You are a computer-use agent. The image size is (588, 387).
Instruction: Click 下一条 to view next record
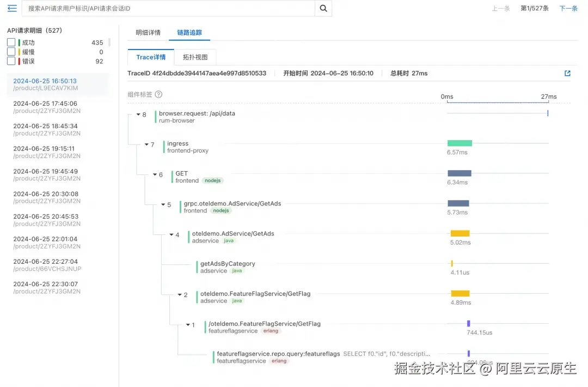568,8
